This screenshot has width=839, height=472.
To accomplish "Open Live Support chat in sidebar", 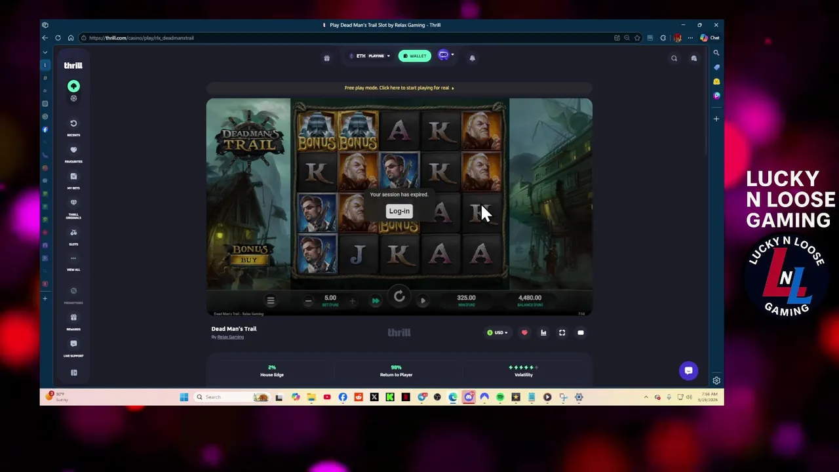I will pos(73,347).
